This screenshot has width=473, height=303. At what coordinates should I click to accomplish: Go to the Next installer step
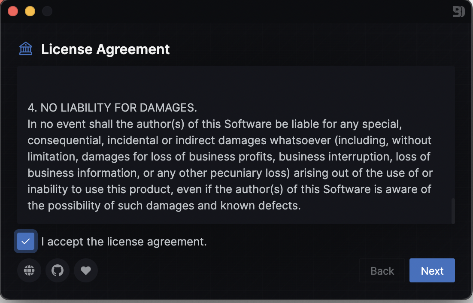432,270
